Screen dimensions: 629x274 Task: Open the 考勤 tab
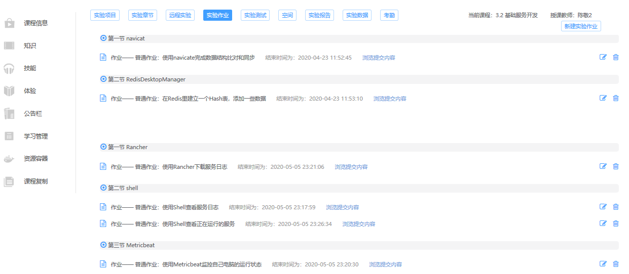coord(389,15)
